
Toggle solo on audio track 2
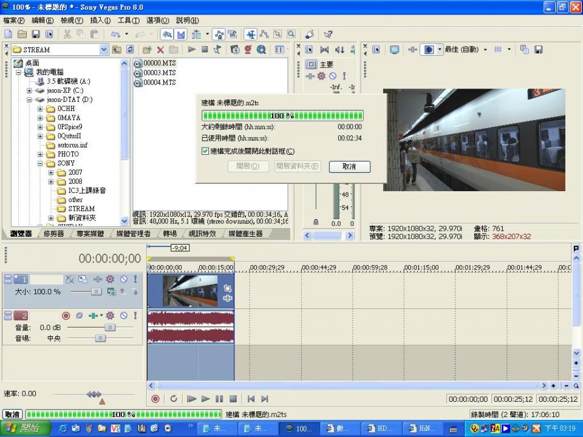135,316
